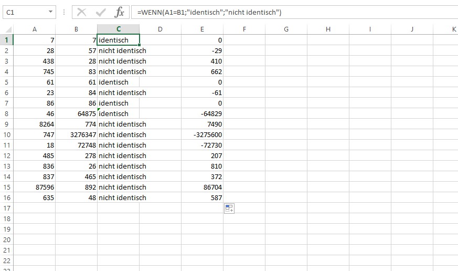Click the three-dot handle beside the Name Box
Viewport: 458px width, 271px height.
(63, 12)
